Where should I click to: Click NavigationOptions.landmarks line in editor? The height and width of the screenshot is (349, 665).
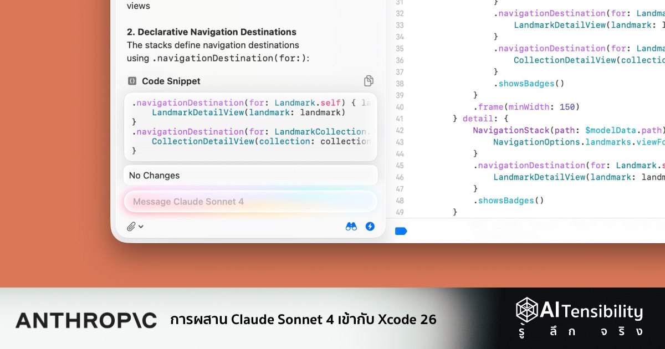click(579, 142)
